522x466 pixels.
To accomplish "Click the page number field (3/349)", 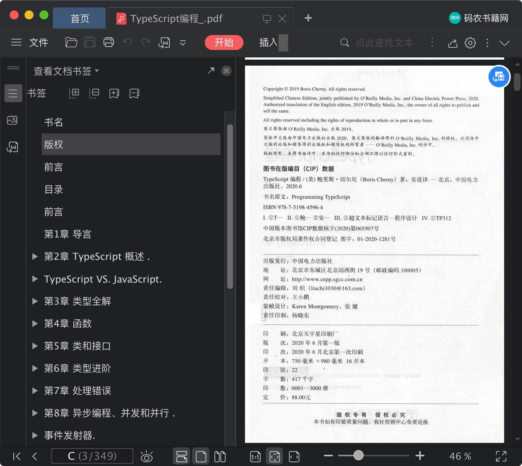I will pyautogui.click(x=92, y=456).
